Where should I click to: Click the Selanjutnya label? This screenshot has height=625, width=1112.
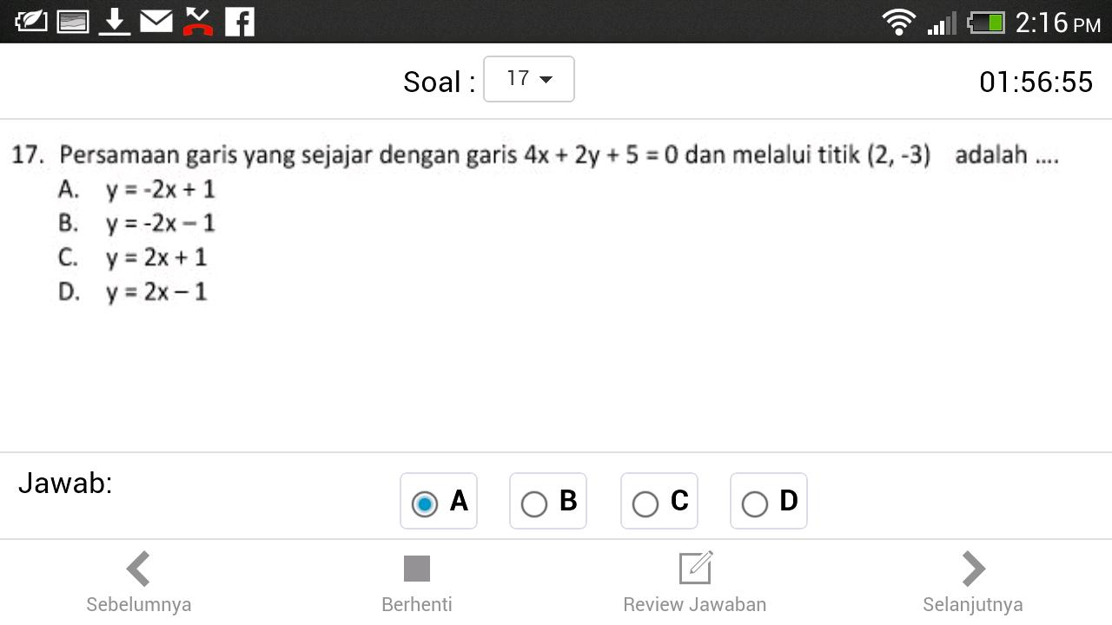click(973, 604)
